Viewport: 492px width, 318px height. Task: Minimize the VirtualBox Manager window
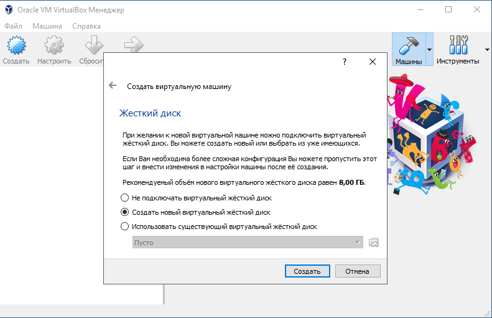pyautogui.click(x=420, y=9)
